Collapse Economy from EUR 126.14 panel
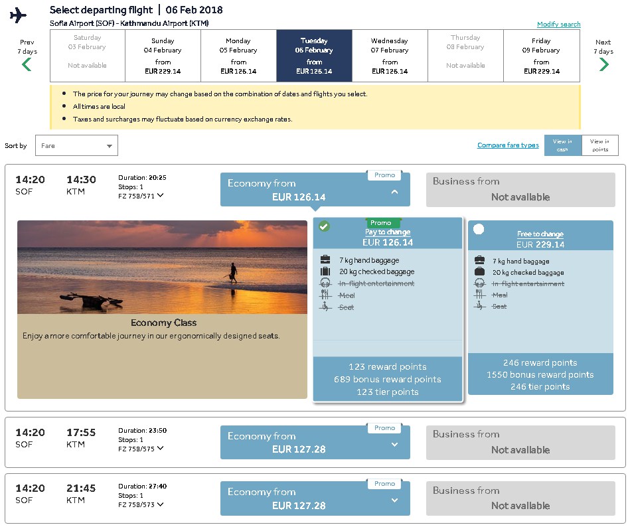The image size is (628, 527). coord(394,192)
